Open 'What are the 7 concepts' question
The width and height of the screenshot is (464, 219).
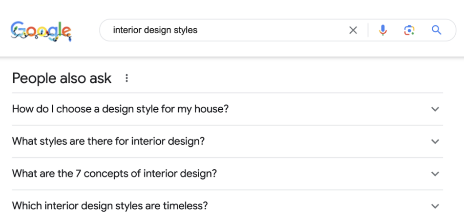(x=114, y=174)
